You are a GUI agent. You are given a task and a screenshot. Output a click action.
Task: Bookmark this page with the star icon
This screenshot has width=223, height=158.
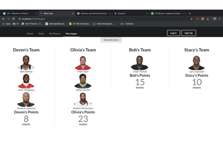click(x=192, y=19)
